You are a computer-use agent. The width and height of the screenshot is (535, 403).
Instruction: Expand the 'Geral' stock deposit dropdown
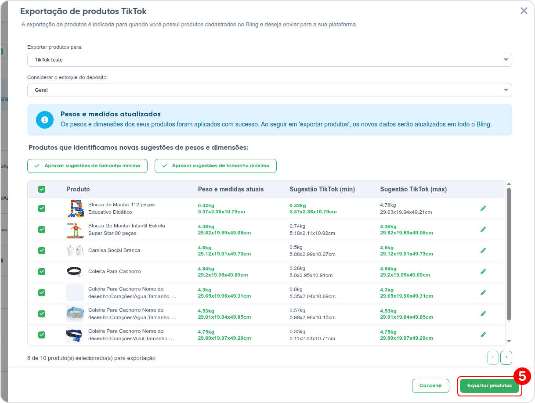[269, 90]
